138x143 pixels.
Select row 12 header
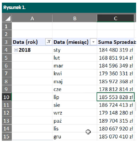[x=7, y=113]
